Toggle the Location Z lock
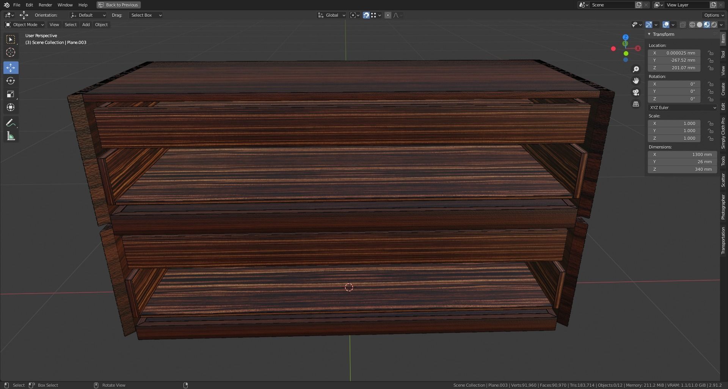 click(x=711, y=68)
